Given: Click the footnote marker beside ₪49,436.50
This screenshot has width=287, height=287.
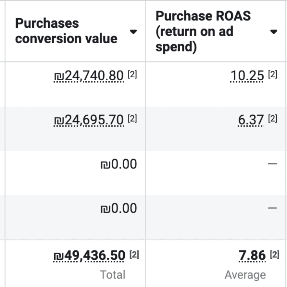Looking at the screenshot, I should coord(134,255).
